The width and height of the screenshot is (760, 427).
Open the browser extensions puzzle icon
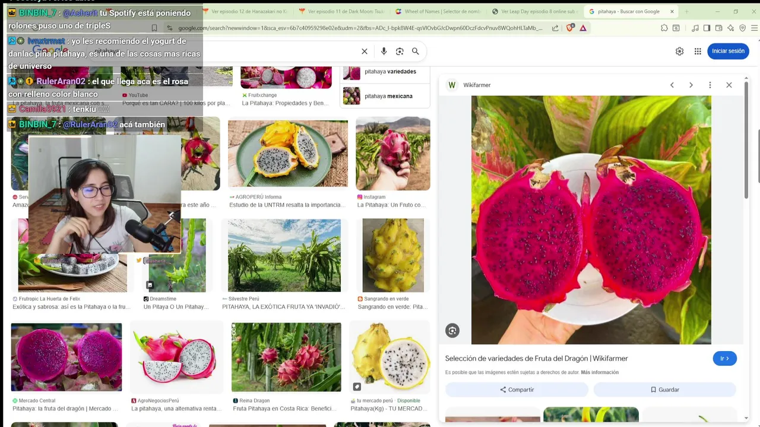click(x=664, y=28)
